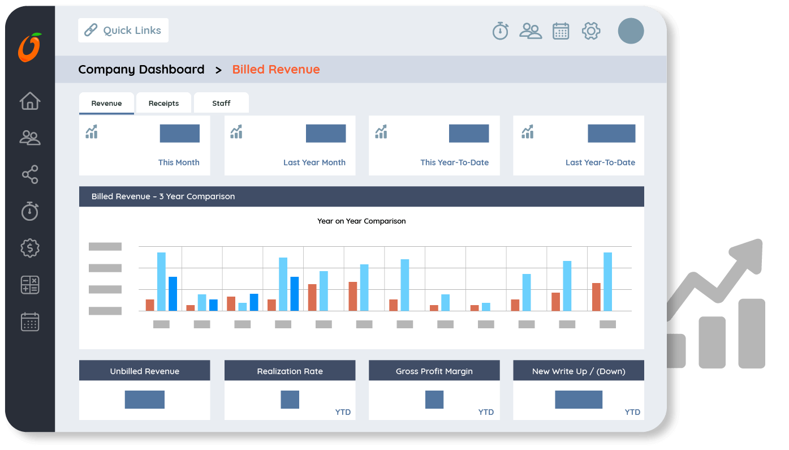This screenshot has width=789, height=450.
Task: Open the calculator icon in the sidebar
Action: tap(30, 285)
